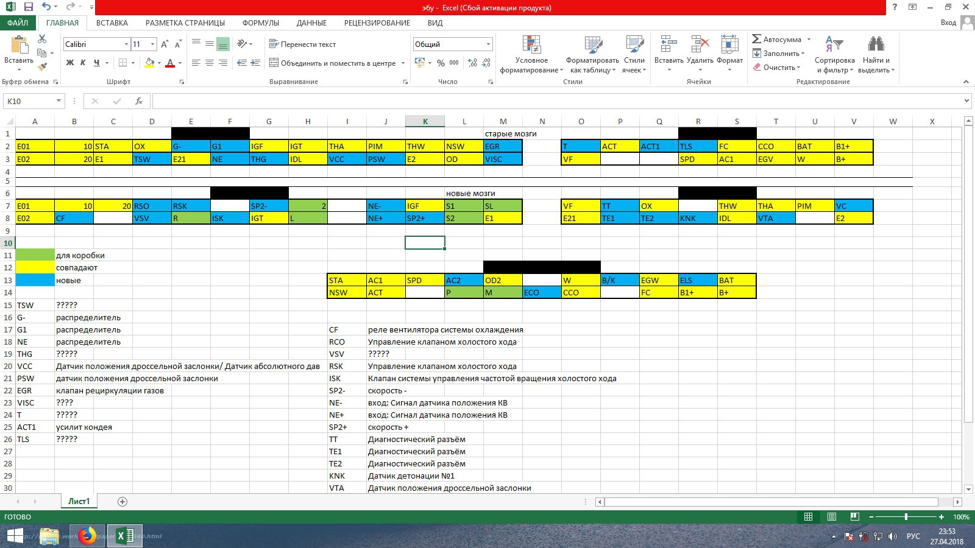Screen dimensions: 975x548
Task: Switch to the ВСТАВКА ribbon tab
Action: point(112,23)
